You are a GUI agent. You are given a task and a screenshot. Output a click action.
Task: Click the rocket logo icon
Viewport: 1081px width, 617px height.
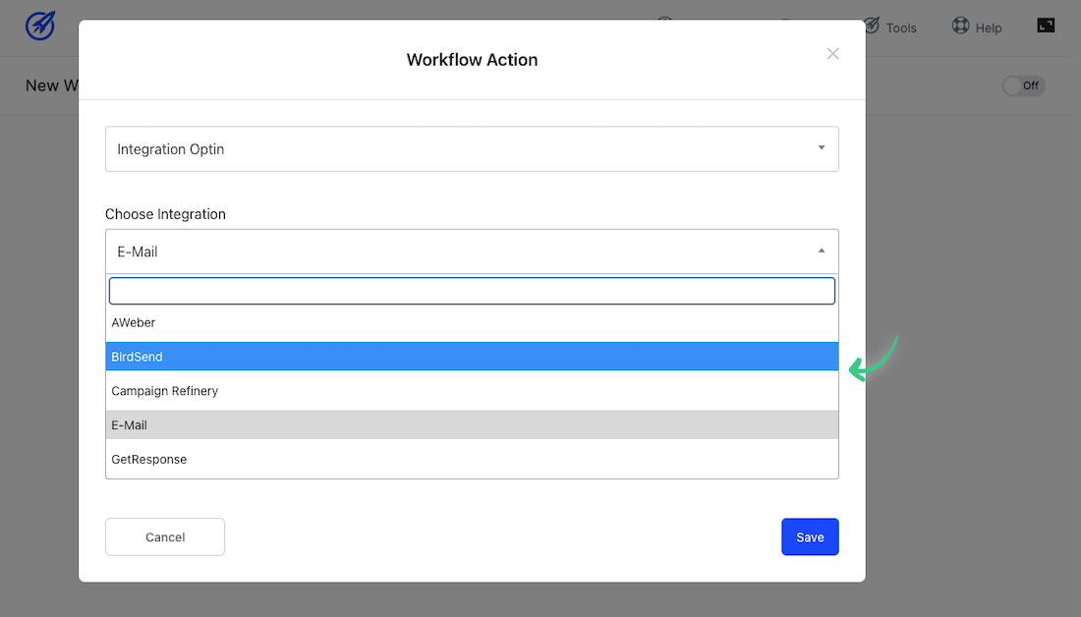click(x=40, y=27)
